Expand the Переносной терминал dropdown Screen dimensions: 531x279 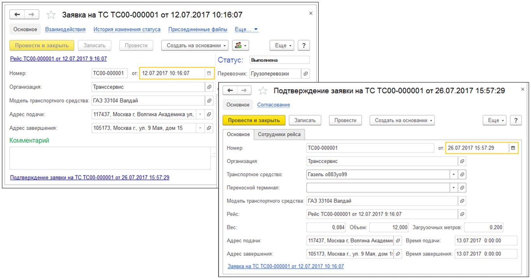[x=453, y=188]
